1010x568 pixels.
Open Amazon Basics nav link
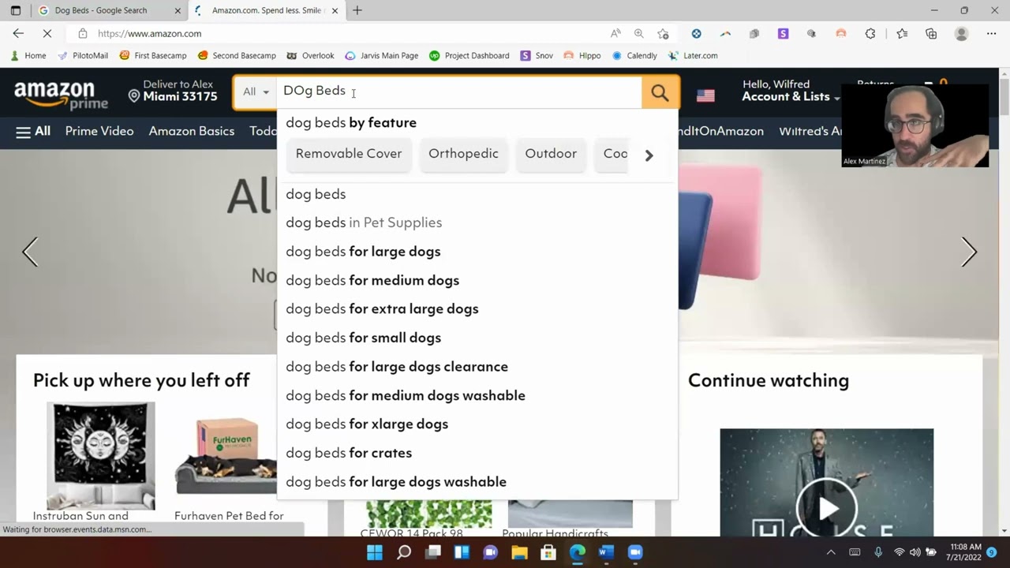point(192,131)
